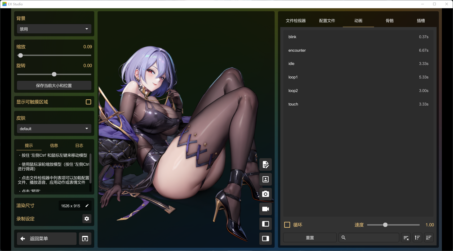Click the 缩放 slider handle
This screenshot has height=251, width=453.
[x=20, y=55]
